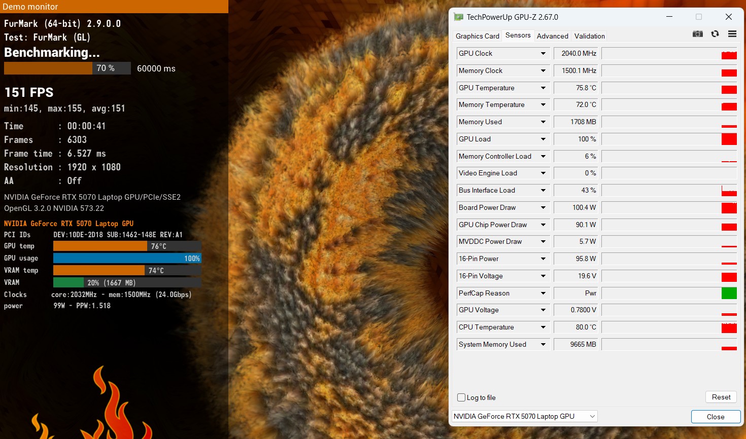746x439 pixels.
Task: Click the refresh sensors icon
Action: pos(715,34)
